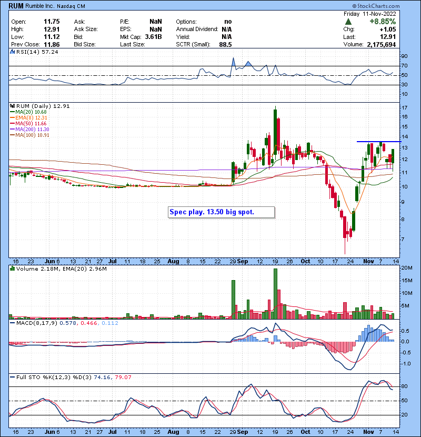
Task: Select the MACD signal value 0.466
Action: coord(89,323)
